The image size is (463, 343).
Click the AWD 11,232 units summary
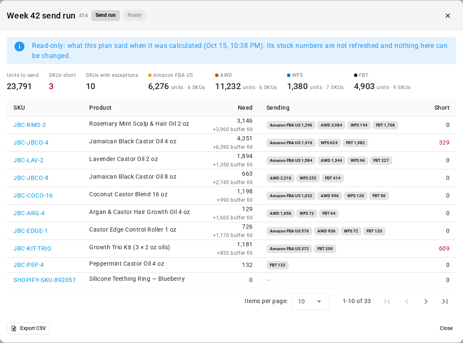tap(246, 87)
